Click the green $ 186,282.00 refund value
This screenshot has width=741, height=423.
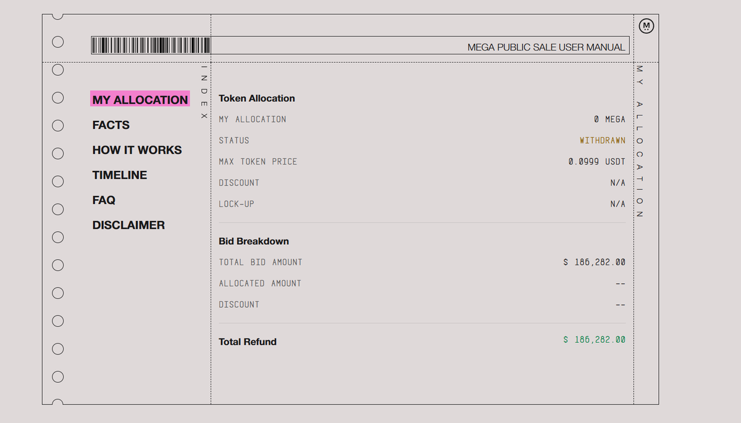pyautogui.click(x=595, y=339)
